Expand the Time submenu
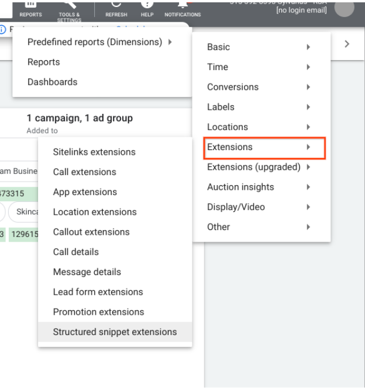This screenshot has height=390, width=365. (x=261, y=67)
